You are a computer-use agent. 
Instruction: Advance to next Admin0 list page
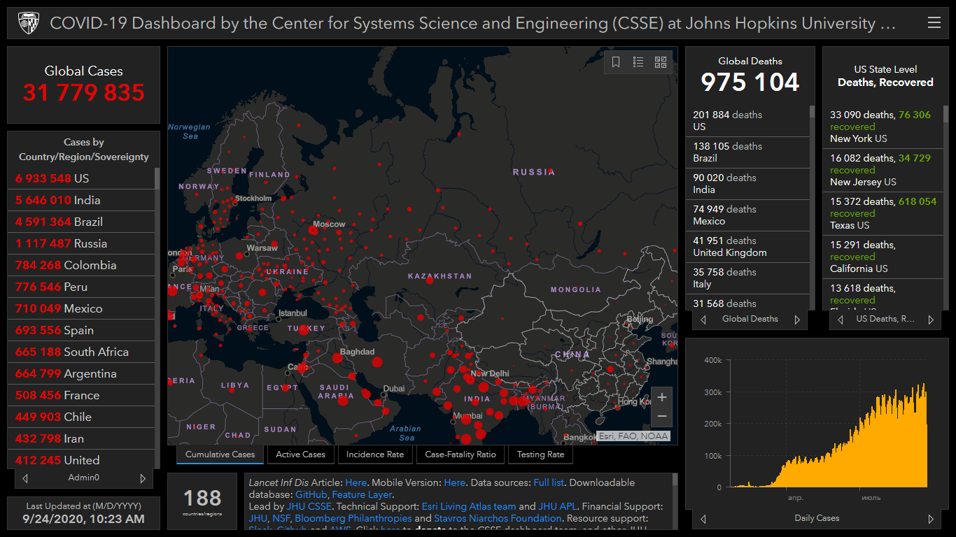pos(143,478)
